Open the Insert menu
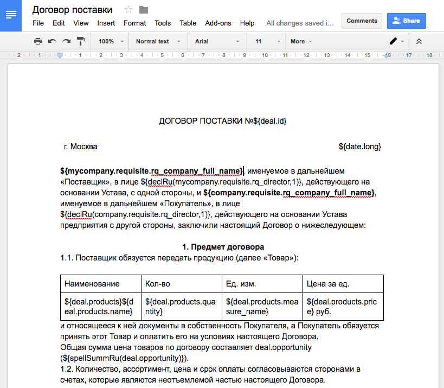Viewport: 444px width, 388px height. coord(106,23)
